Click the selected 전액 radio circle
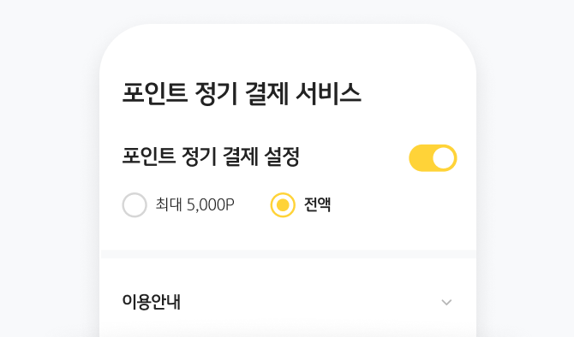 283,205
